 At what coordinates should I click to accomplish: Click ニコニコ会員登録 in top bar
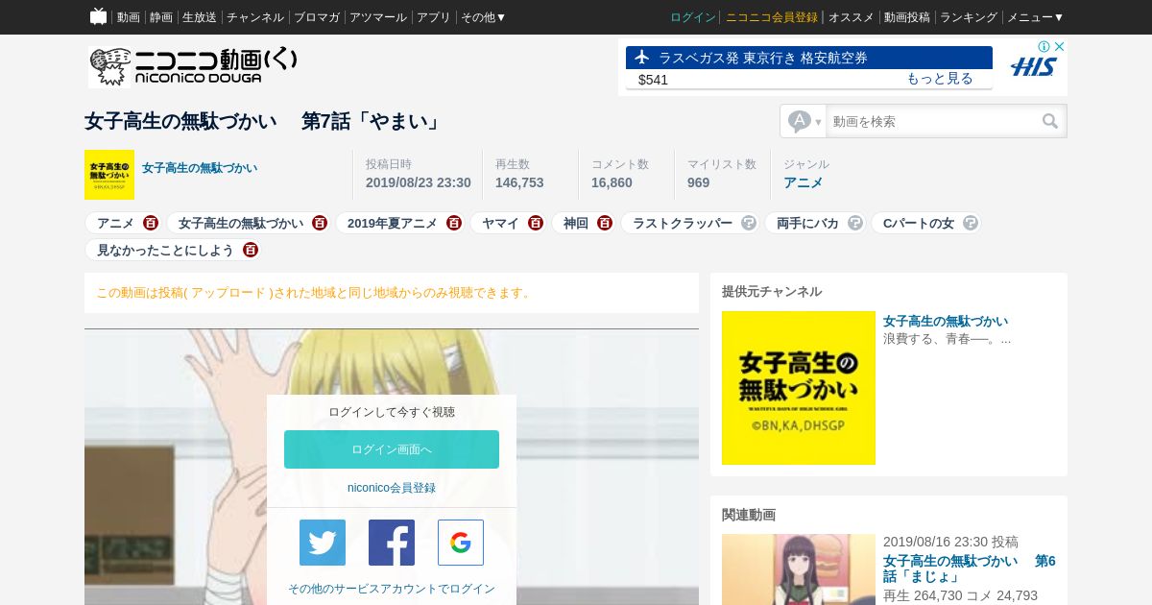pyautogui.click(x=772, y=17)
